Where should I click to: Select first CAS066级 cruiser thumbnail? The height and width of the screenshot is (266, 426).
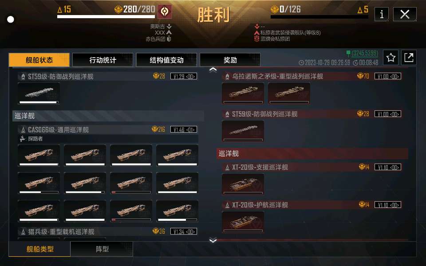coord(39,155)
